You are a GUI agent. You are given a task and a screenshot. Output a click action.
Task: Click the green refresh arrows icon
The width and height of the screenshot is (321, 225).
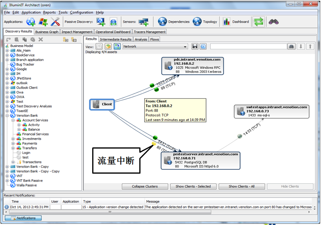(x=259, y=22)
